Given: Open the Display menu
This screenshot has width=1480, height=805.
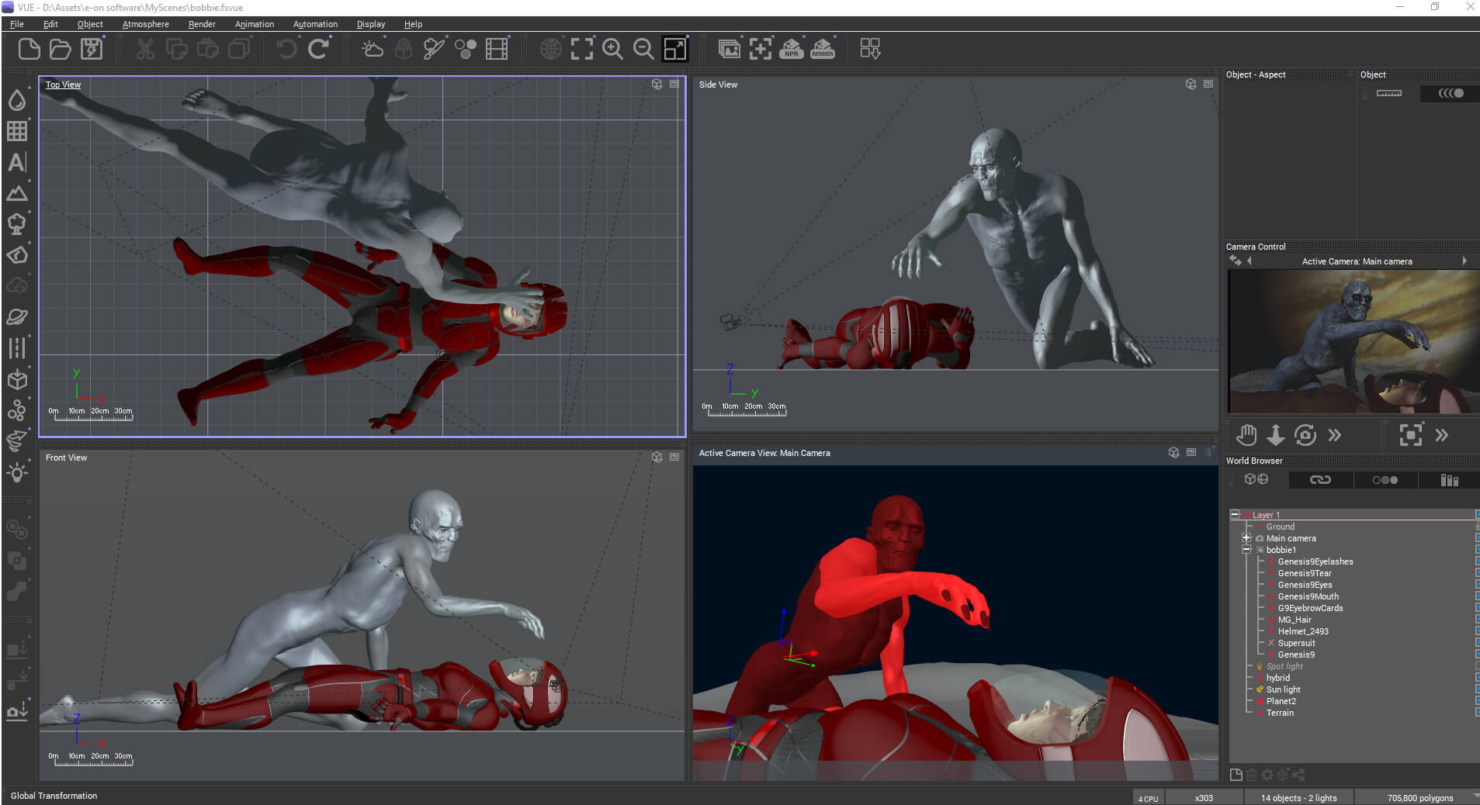Looking at the screenshot, I should point(371,24).
